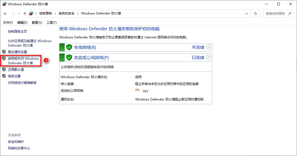Screen dimensions: 297x156
Task: Open the 更改通知设置 link
Action: [x=17, y=52]
